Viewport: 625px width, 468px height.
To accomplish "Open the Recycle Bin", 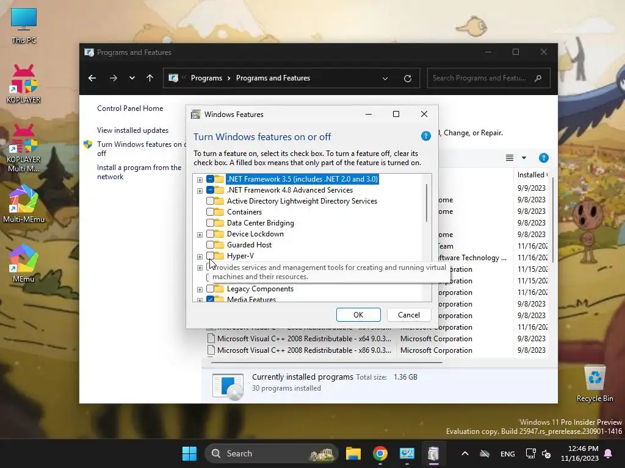I will (594, 383).
